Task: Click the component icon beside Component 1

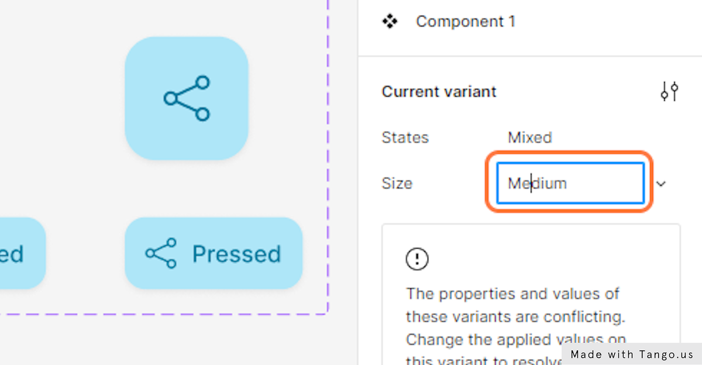Action: click(390, 22)
